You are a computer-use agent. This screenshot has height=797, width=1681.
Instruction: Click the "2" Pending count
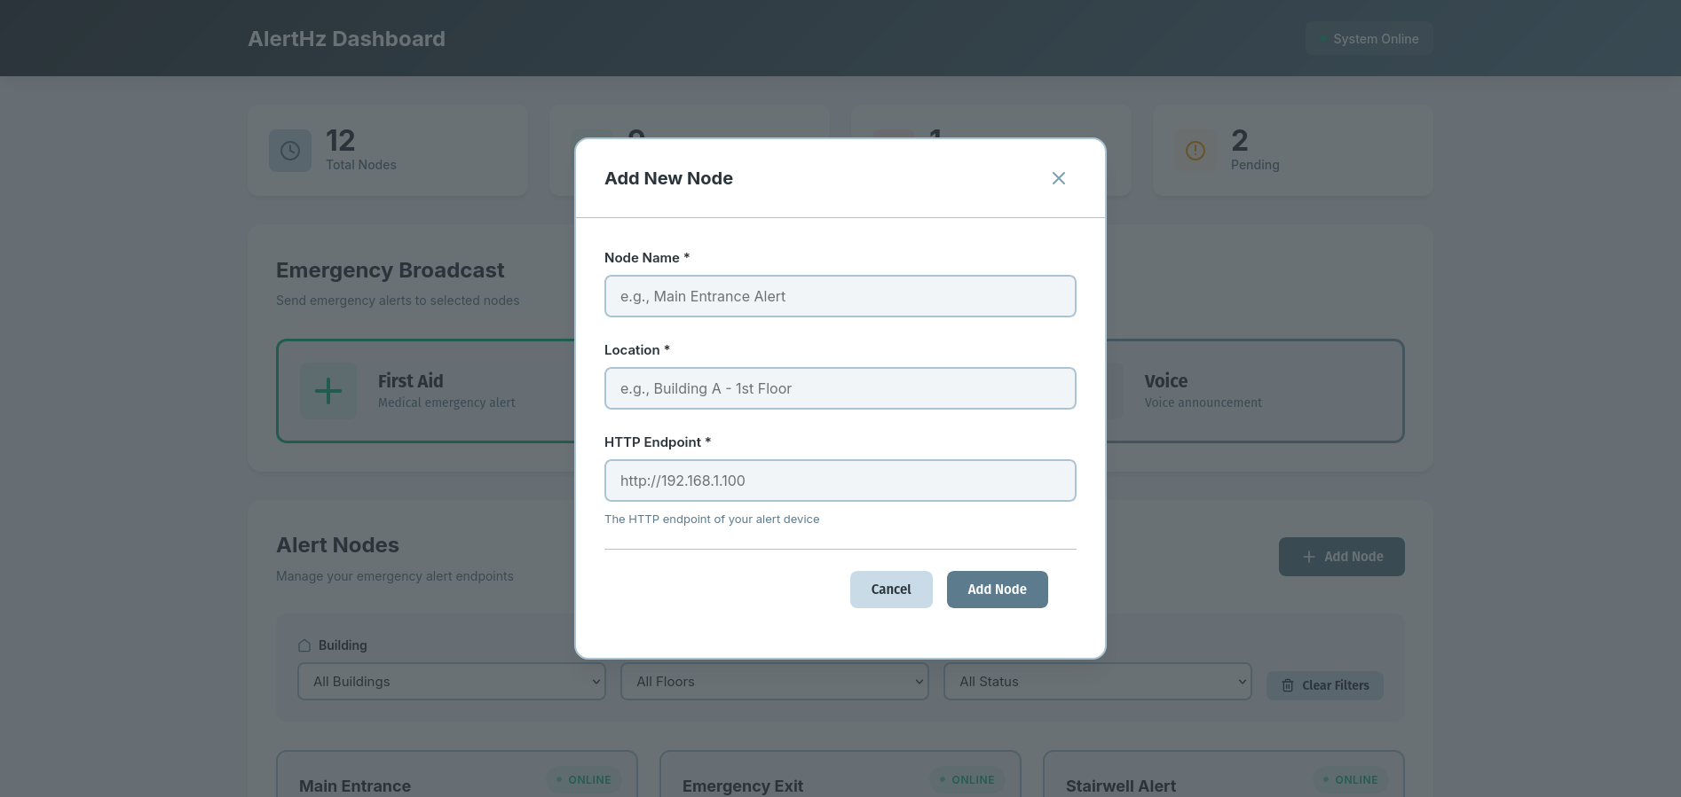coord(1240,140)
